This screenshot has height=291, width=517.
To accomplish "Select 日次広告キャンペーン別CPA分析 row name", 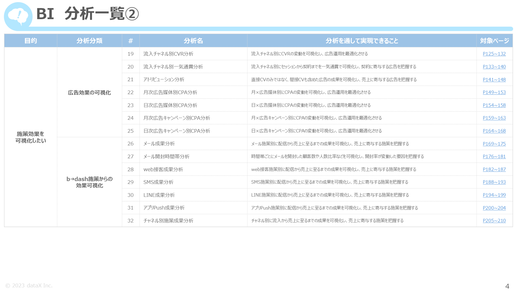I will coord(177,131).
